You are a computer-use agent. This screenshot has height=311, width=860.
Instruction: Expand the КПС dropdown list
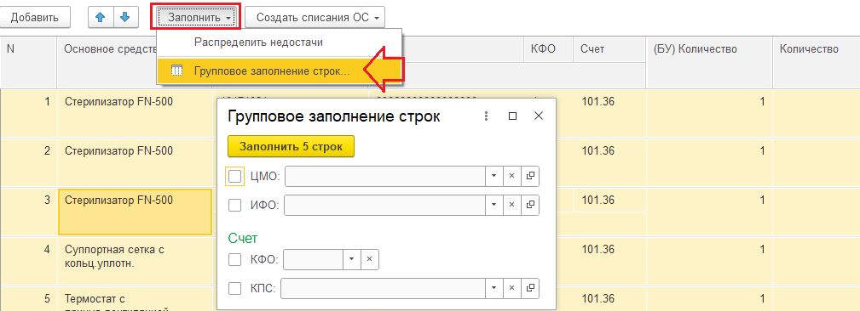493,288
